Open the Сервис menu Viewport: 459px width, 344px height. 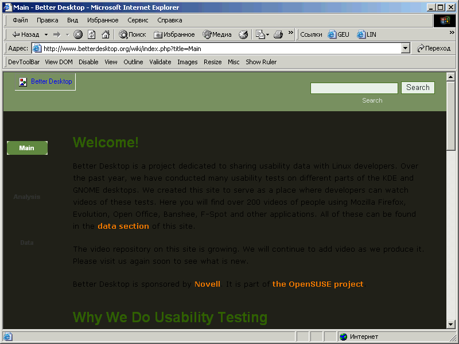coord(138,20)
